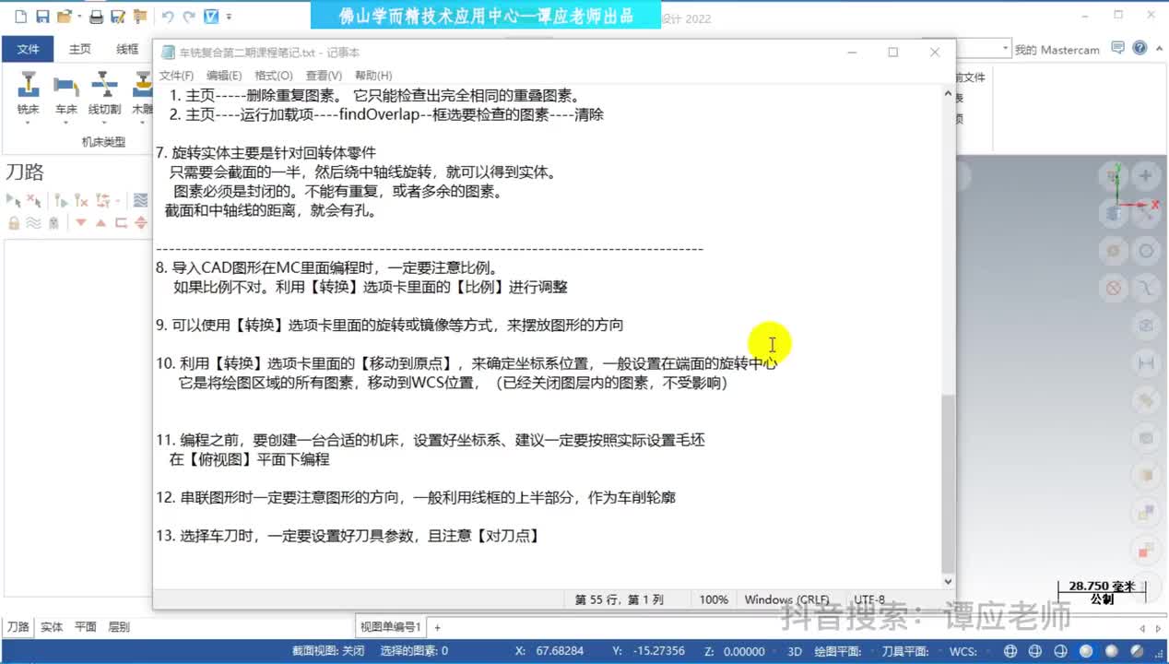Click the 100% zoom status in Notepad
Image resolution: width=1169 pixels, height=664 pixels.
713,599
